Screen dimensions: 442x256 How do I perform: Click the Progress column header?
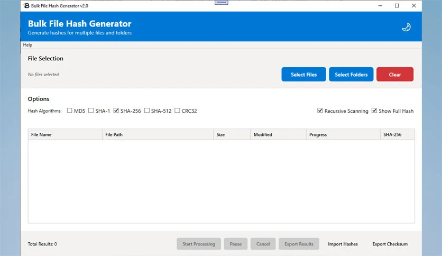point(343,134)
